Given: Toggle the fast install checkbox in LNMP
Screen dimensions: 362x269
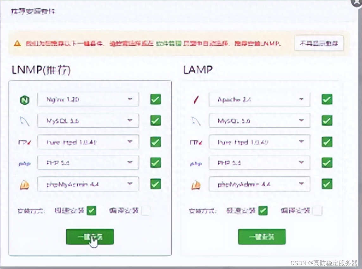Looking at the screenshot, I should click(91, 211).
